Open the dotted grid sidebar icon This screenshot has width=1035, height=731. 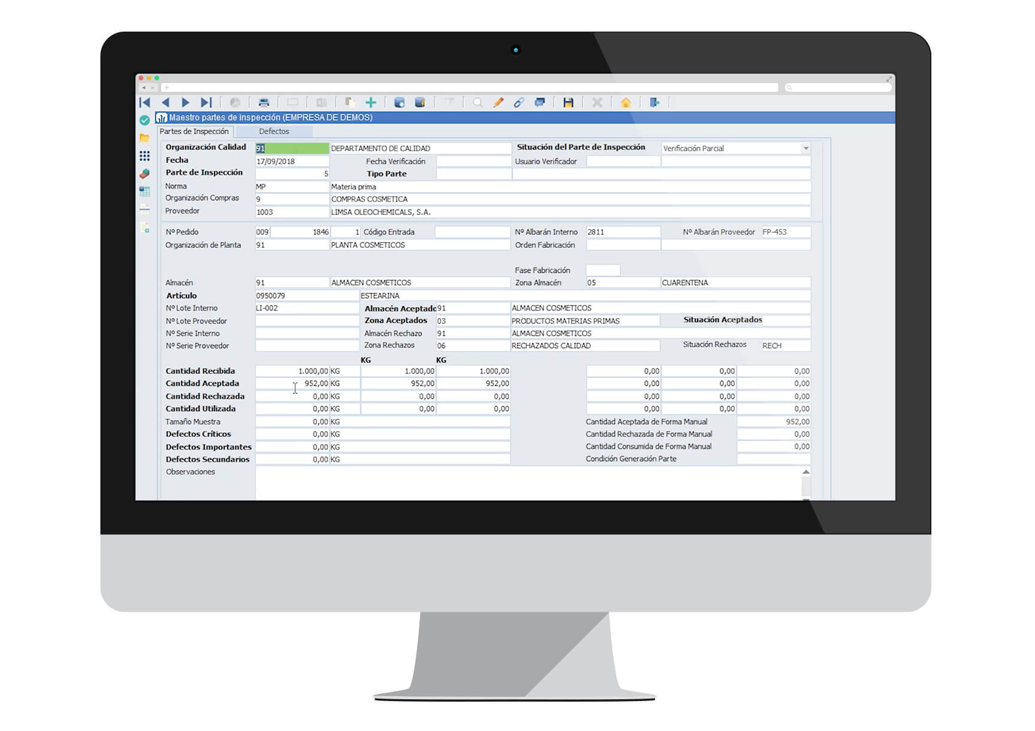pyautogui.click(x=144, y=156)
